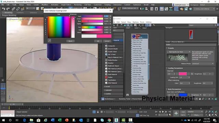Open the Red Sports Car Paint preset dropdown
Image resolution: width=219 pixels, height=123 pixels.
[179, 52]
